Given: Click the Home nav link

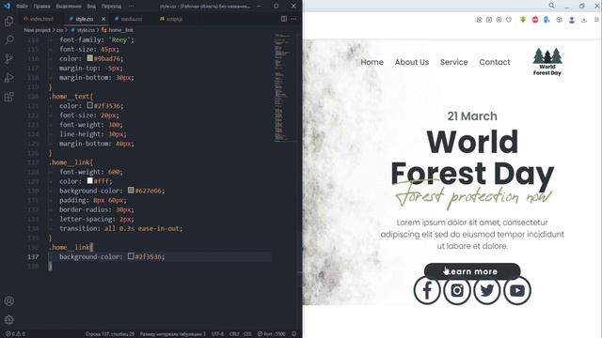Looking at the screenshot, I should [x=372, y=62].
